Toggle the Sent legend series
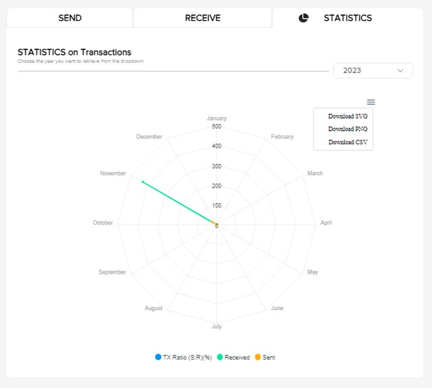432x388 pixels. pyautogui.click(x=265, y=357)
